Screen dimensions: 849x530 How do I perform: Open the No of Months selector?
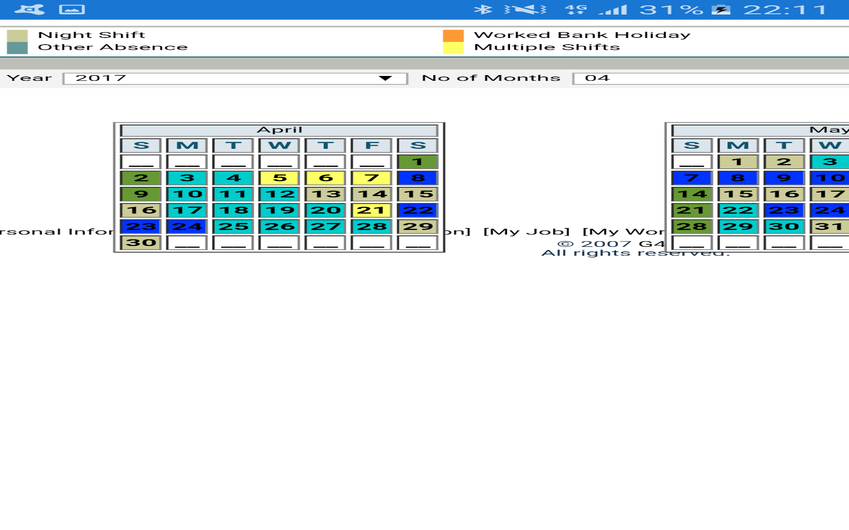pyautogui.click(x=707, y=78)
